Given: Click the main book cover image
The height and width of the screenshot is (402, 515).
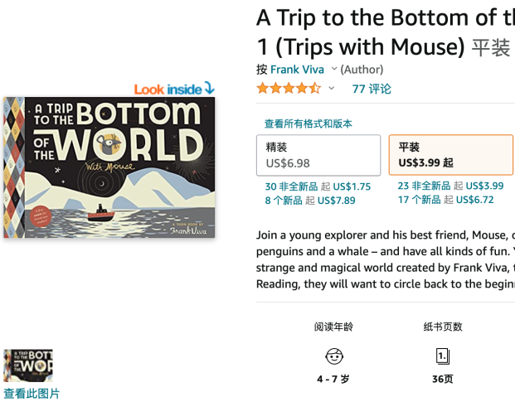Looking at the screenshot, I should point(109,167).
